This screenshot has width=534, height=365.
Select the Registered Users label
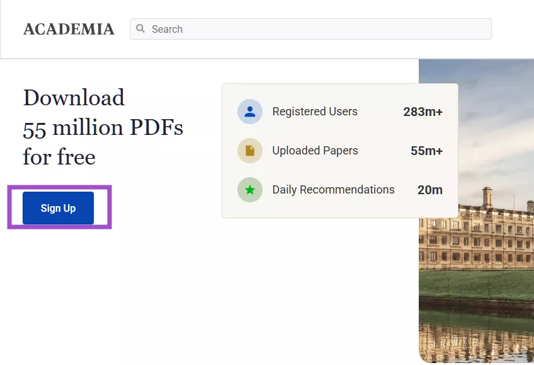tap(314, 112)
